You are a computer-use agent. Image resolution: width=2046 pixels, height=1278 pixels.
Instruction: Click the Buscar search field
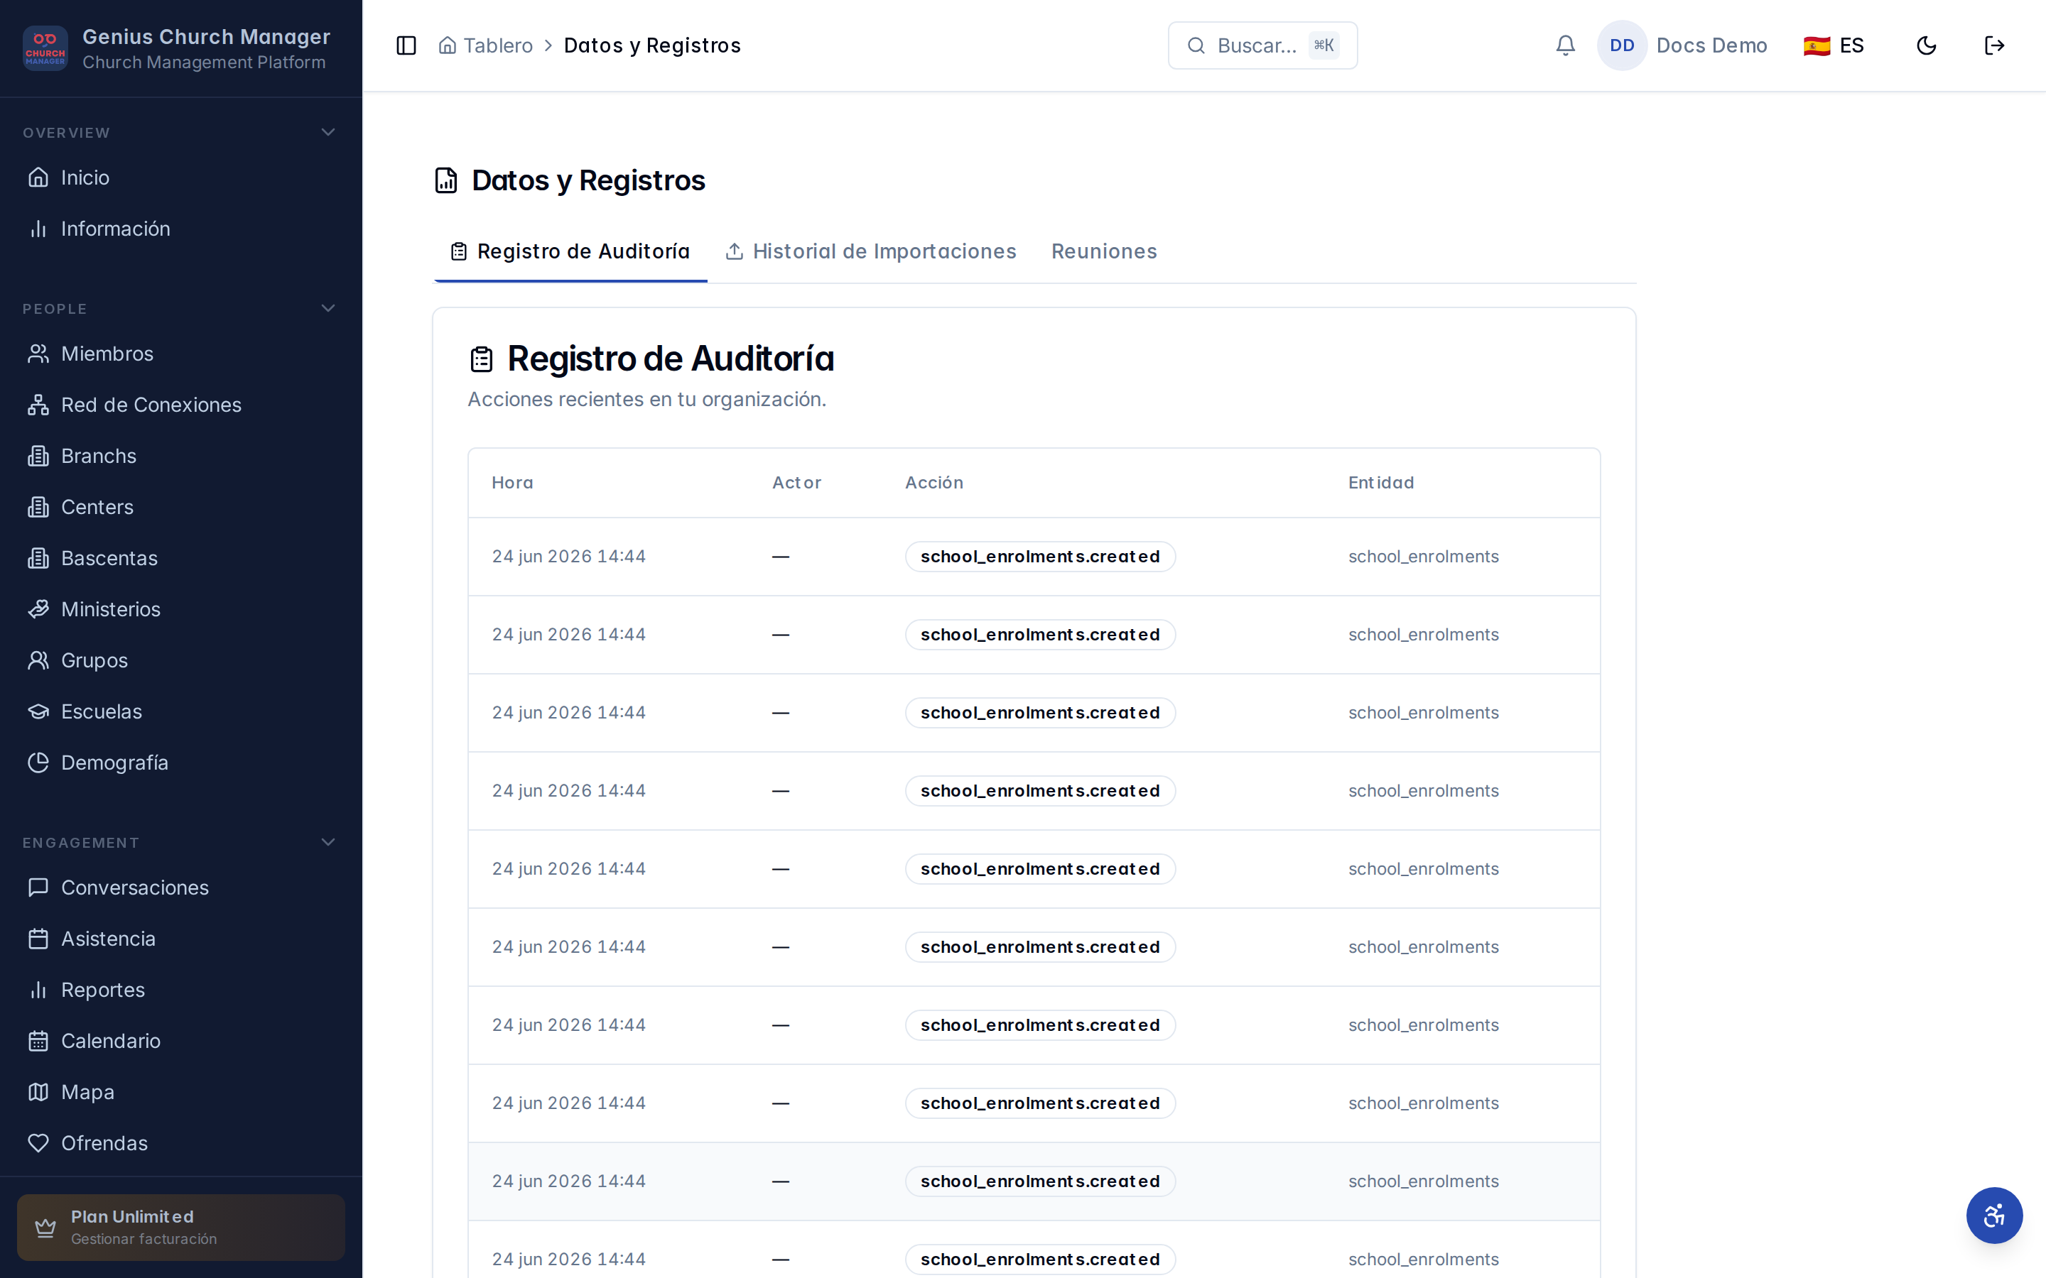coord(1262,45)
